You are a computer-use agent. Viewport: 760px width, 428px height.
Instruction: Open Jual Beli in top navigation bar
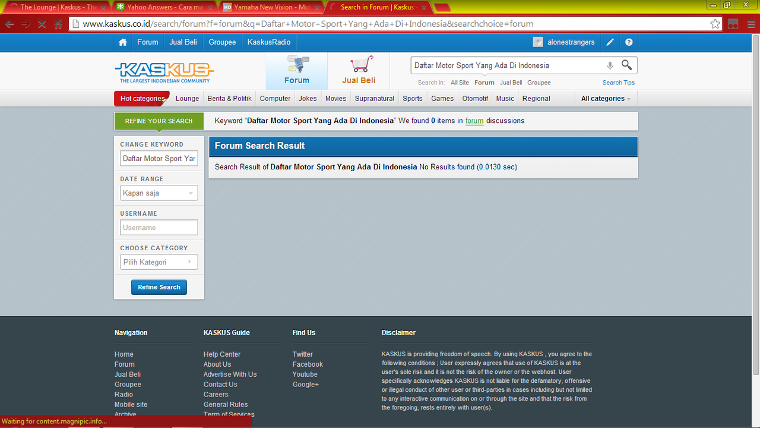tap(183, 42)
